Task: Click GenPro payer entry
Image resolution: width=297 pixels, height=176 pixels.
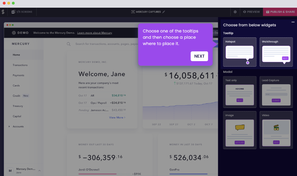Action: tap(174, 170)
